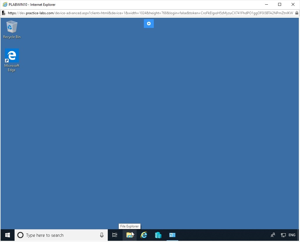Select the Microsoft Edge desktop shortcut

point(12,60)
